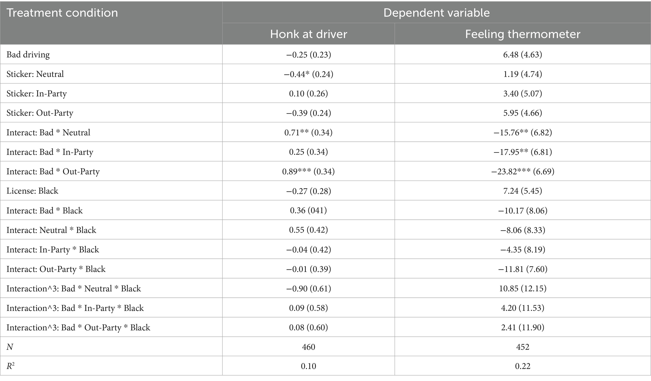Screen dimensions: 651x381
Task: Select the −11.81 (7.60) cell
Action: pos(523,269)
